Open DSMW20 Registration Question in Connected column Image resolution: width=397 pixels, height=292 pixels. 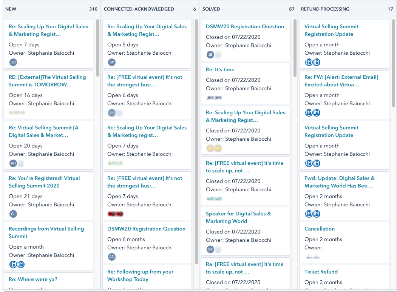tap(146, 229)
